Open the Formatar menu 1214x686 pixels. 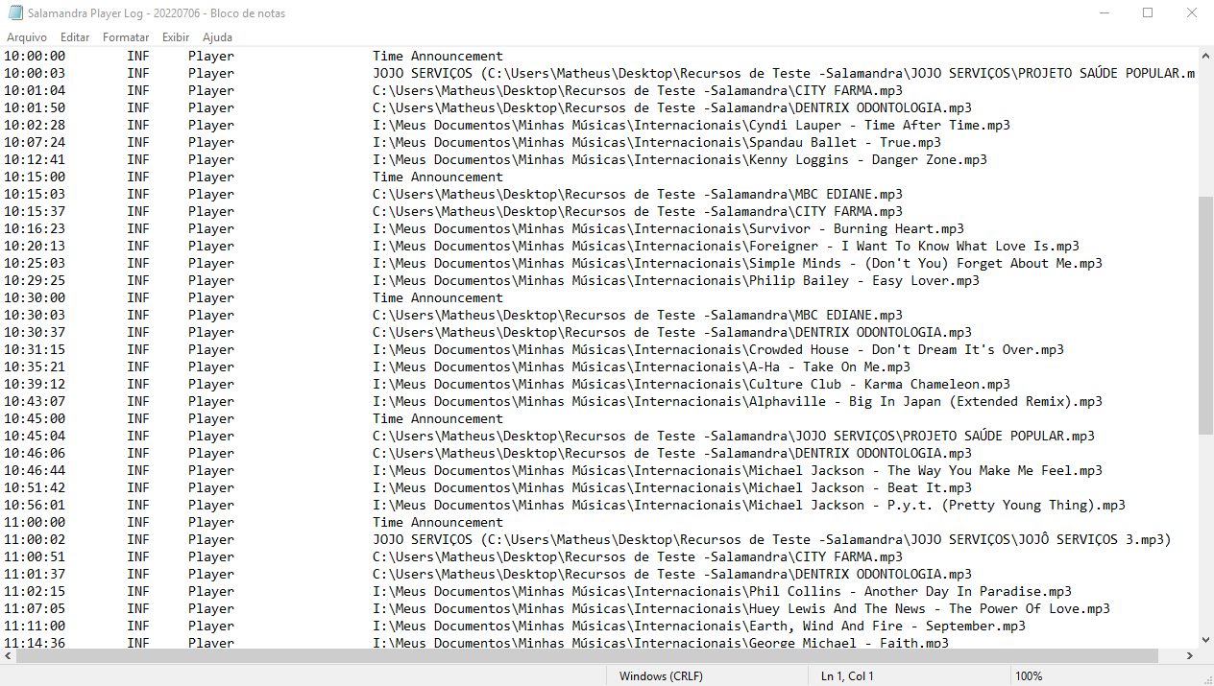pyautogui.click(x=126, y=37)
